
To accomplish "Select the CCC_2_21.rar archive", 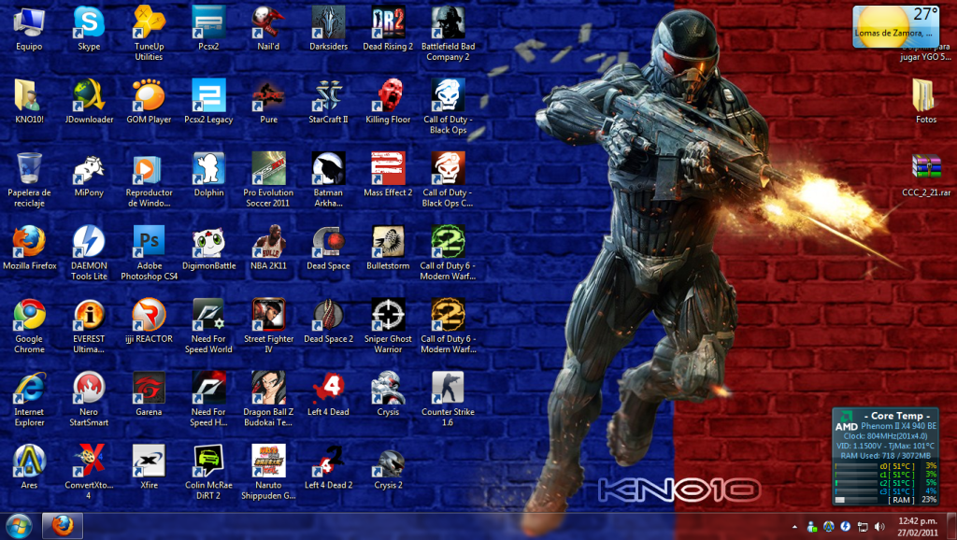I will pos(926,175).
